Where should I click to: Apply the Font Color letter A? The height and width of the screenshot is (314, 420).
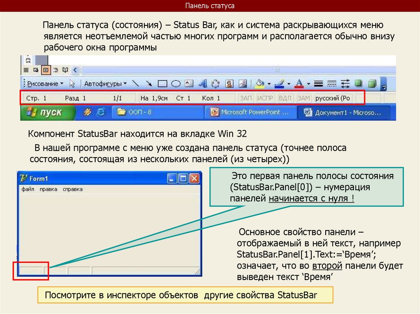pyautogui.click(x=299, y=84)
